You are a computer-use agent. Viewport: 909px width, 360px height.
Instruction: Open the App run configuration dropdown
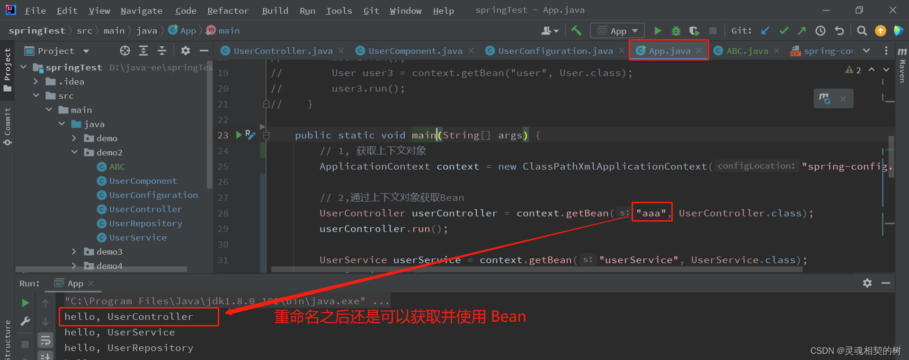[617, 31]
